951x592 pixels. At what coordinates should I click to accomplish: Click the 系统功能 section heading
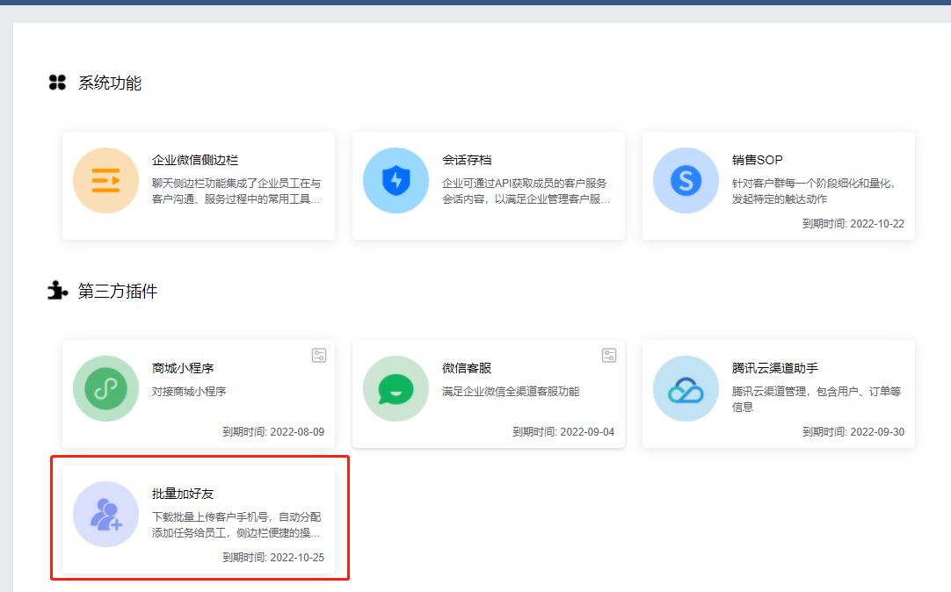click(x=110, y=83)
